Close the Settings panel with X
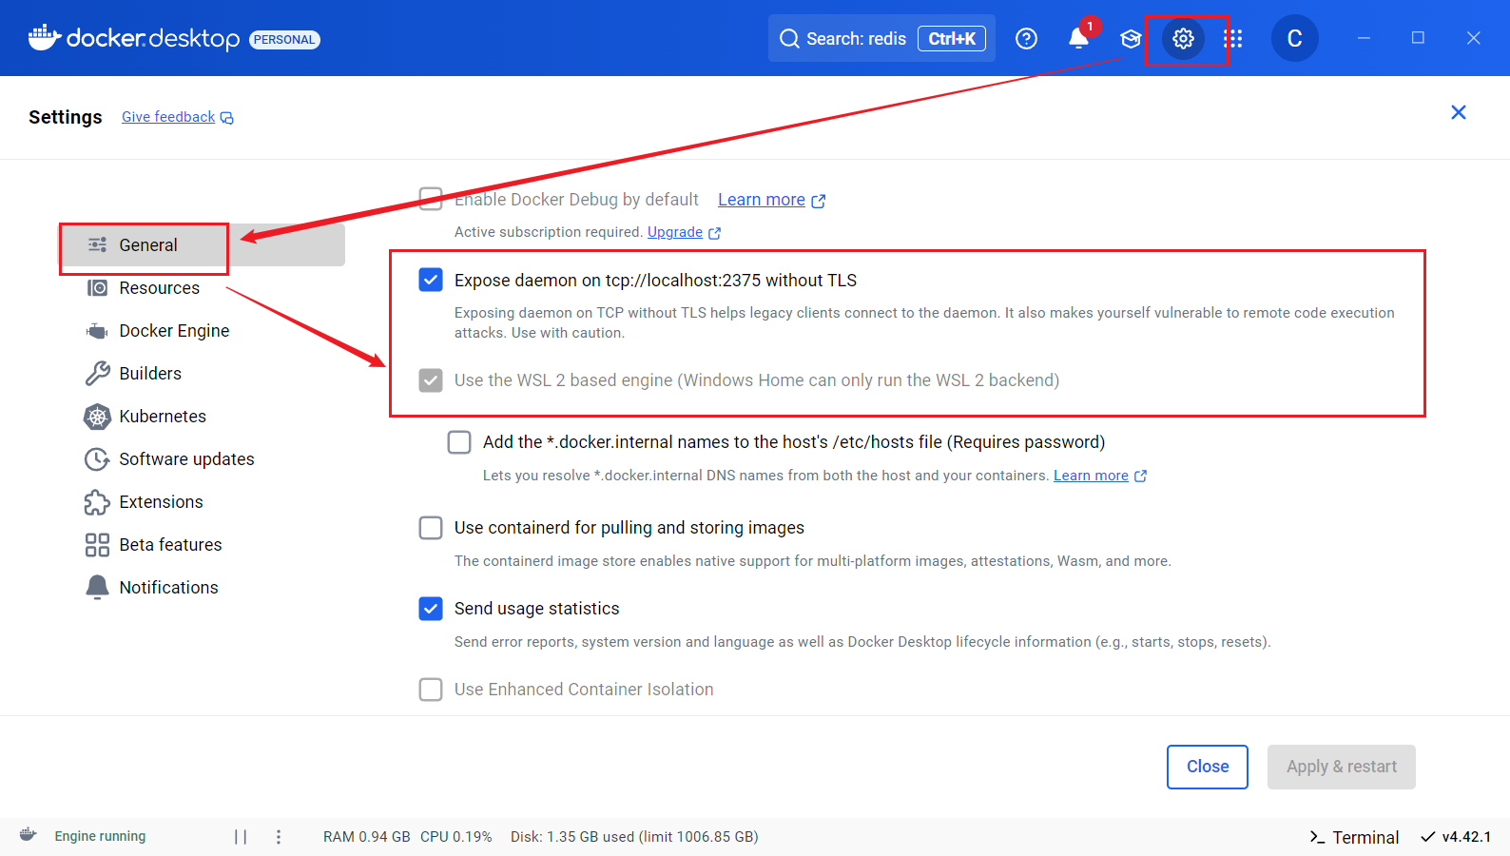Screen dimensions: 1510x856 [1459, 112]
